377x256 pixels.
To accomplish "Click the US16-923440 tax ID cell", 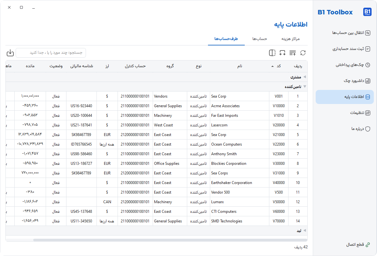I will point(81,106).
